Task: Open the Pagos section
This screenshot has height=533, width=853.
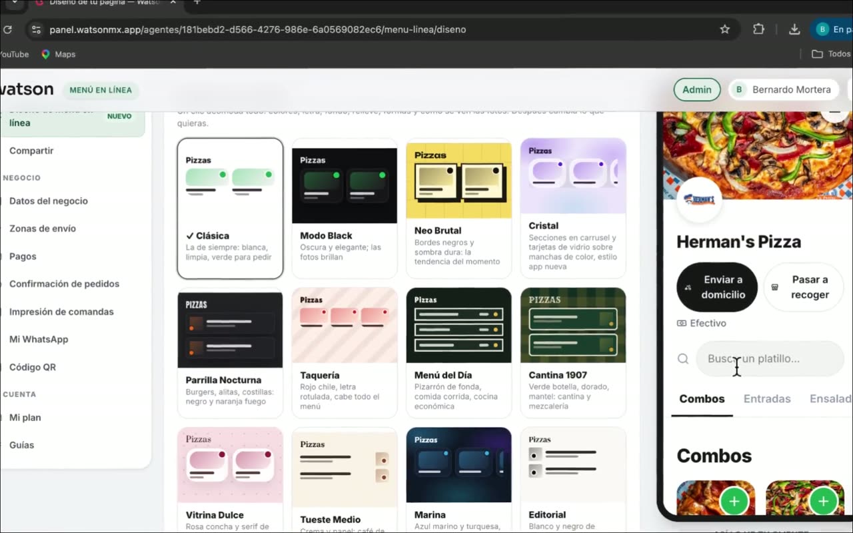Action: click(23, 257)
